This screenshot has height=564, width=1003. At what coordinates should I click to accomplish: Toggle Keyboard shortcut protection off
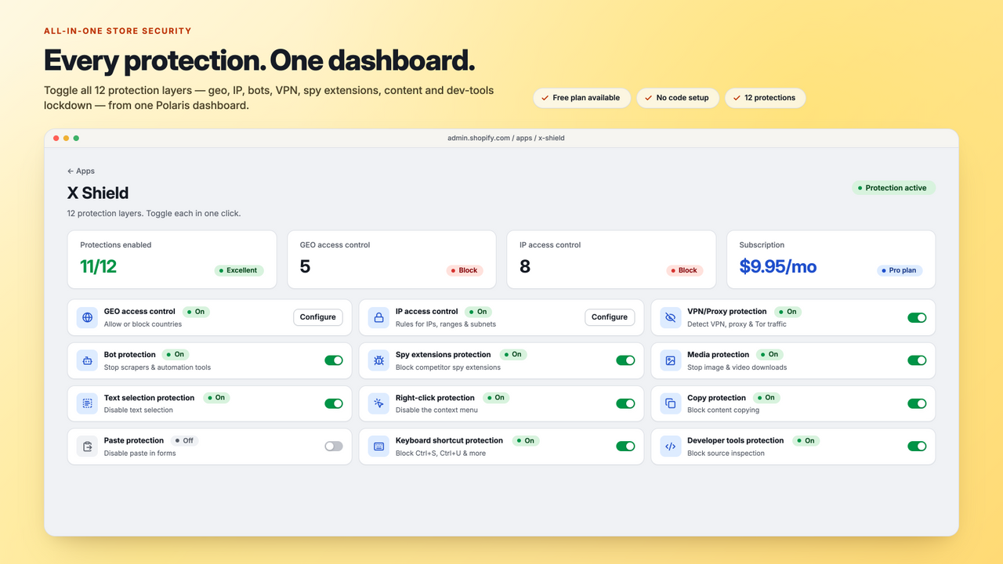[x=625, y=446]
